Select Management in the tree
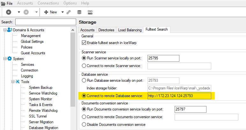This screenshot has height=130, width=246. coord(31,36)
